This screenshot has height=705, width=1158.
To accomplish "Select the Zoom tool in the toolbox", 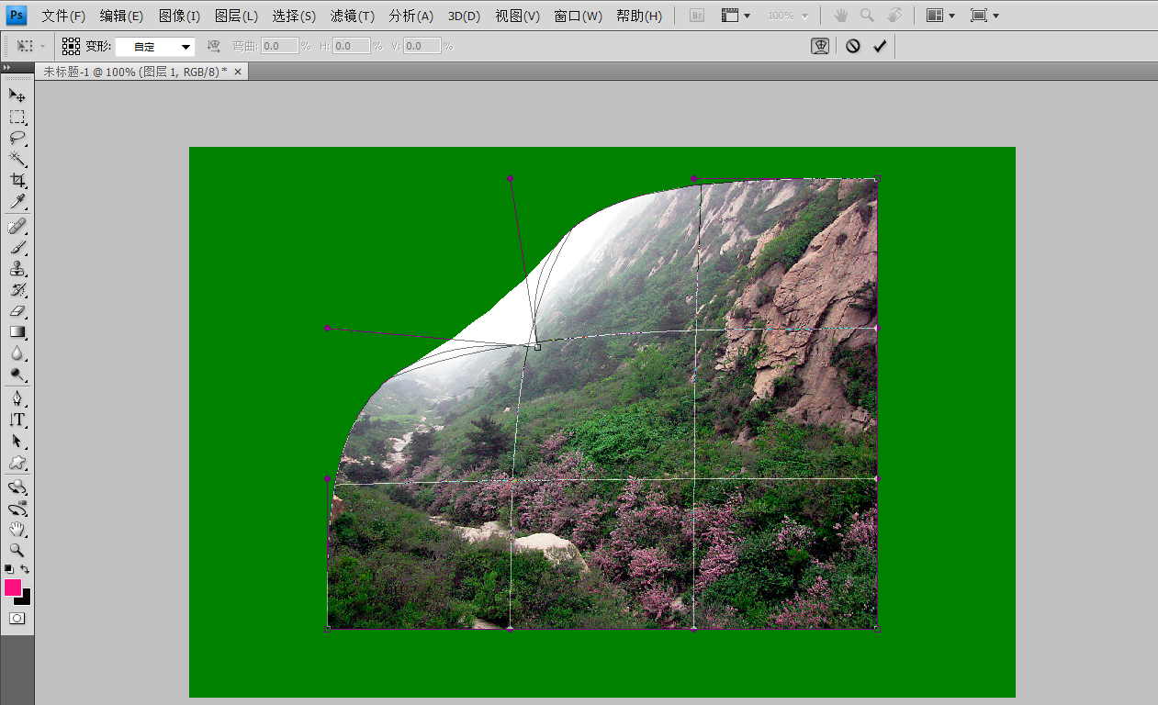I will coord(17,551).
